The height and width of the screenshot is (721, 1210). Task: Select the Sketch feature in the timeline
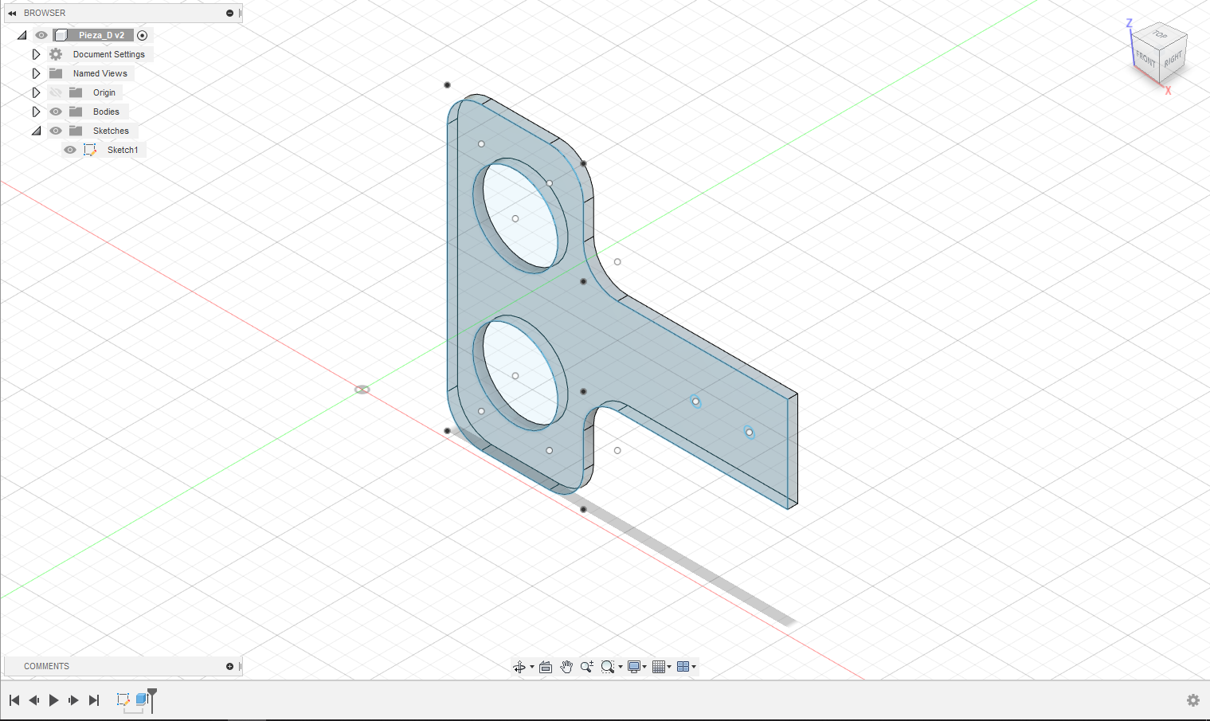pos(123,699)
